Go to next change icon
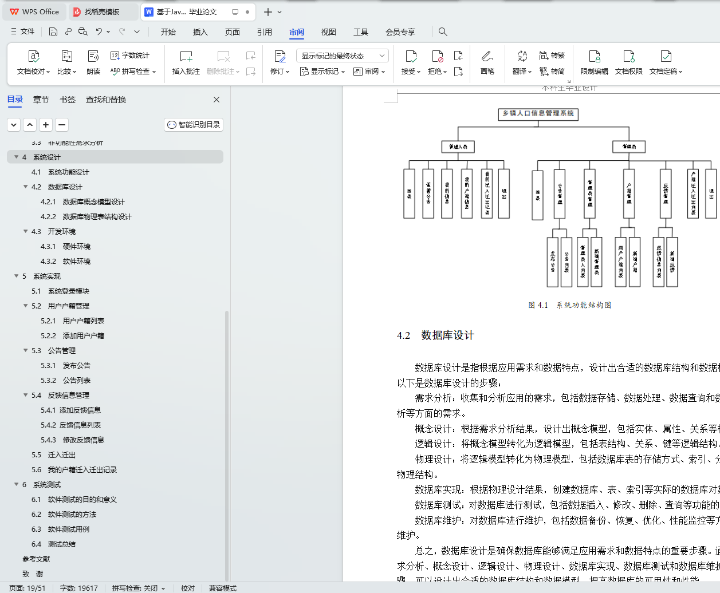Screen dimensions: 720x593 click(x=458, y=72)
